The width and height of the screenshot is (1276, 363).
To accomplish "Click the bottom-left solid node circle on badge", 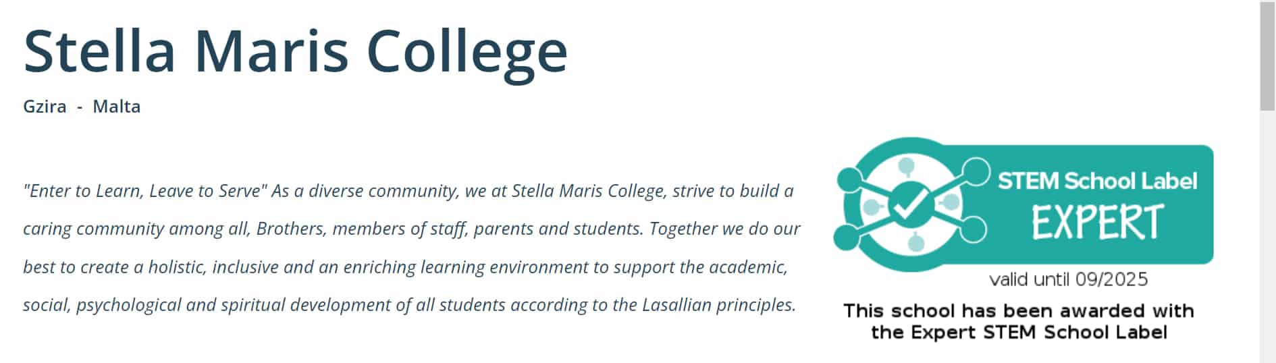I will click(x=847, y=236).
